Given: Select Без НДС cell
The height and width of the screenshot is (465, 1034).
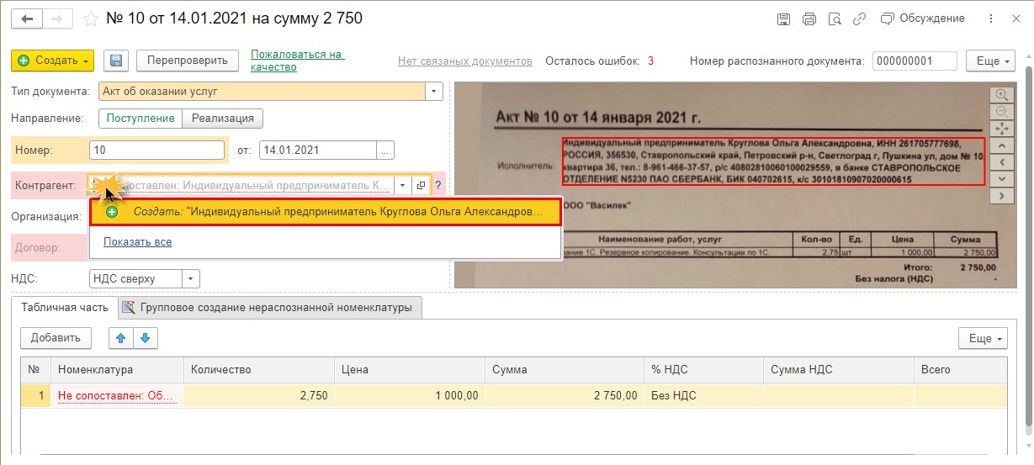Looking at the screenshot, I should tap(703, 395).
